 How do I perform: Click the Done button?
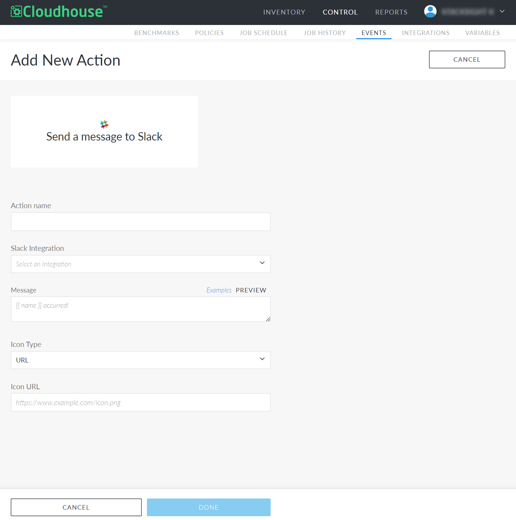(x=209, y=507)
